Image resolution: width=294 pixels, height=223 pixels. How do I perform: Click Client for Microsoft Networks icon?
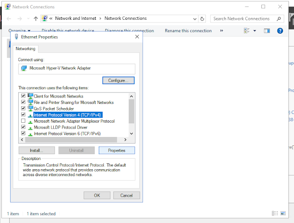pyautogui.click(x=30, y=96)
